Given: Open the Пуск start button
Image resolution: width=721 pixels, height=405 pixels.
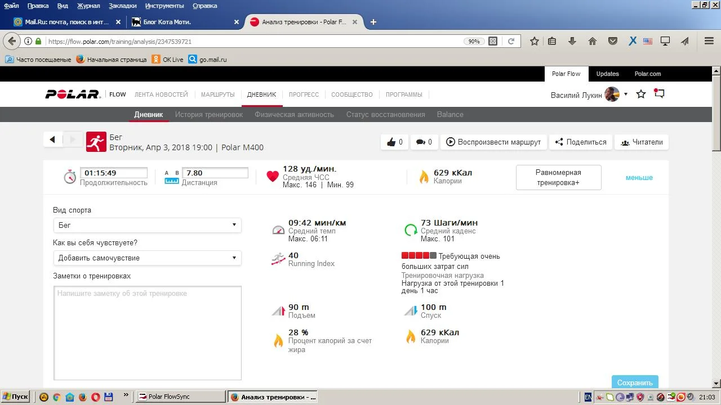Looking at the screenshot, I should [x=15, y=397].
